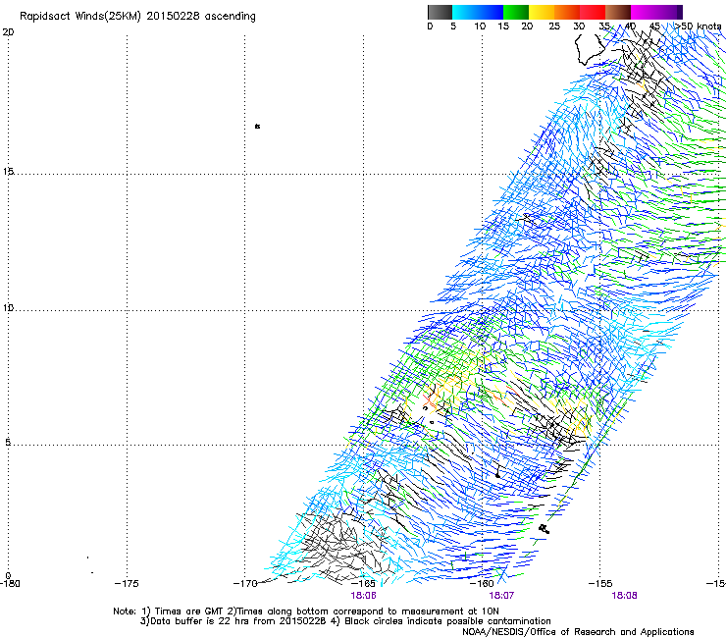The image size is (726, 638).
Task: Click the '>50 knots' legend label
Action: 698,26
